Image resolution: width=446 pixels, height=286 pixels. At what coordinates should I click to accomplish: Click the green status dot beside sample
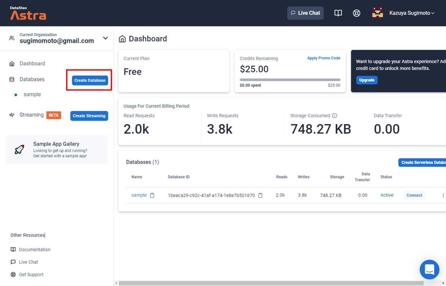click(x=16, y=95)
